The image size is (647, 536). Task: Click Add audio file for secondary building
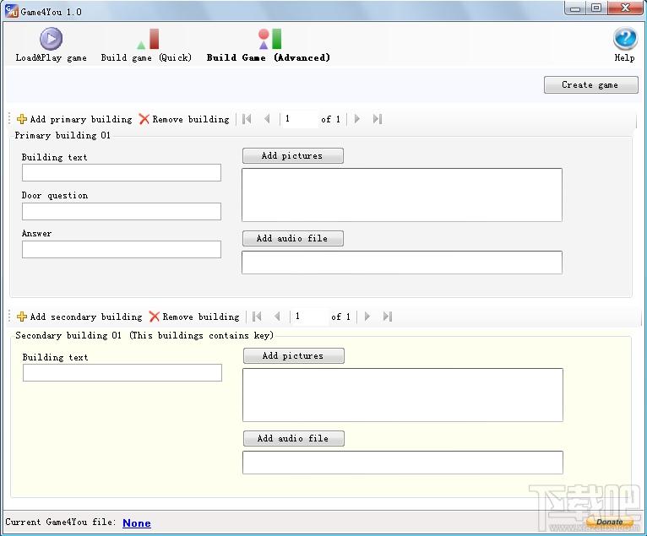(293, 438)
